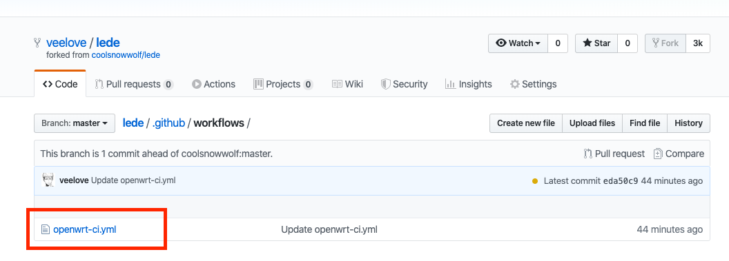This screenshot has height=261, width=729.
Task: Expand the Branch: master dropdown
Action: 75,123
